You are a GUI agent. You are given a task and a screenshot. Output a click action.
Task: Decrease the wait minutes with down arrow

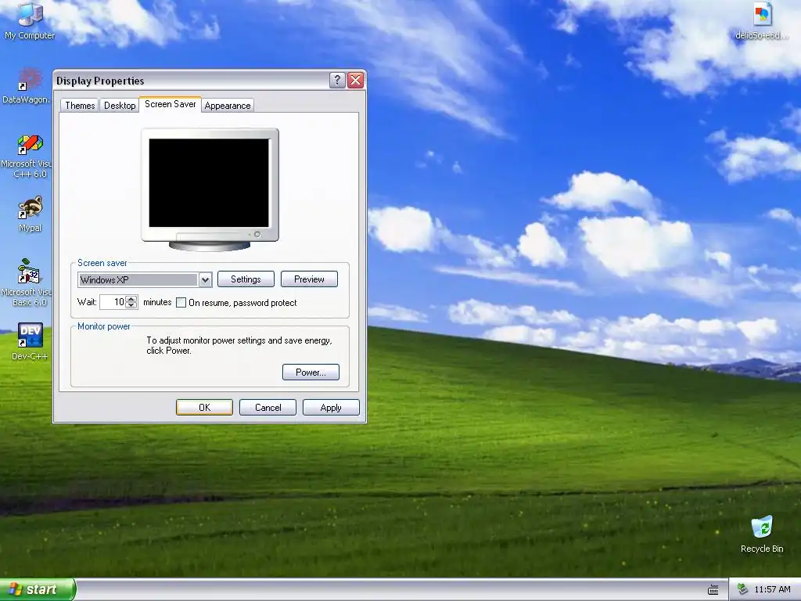coord(131,305)
